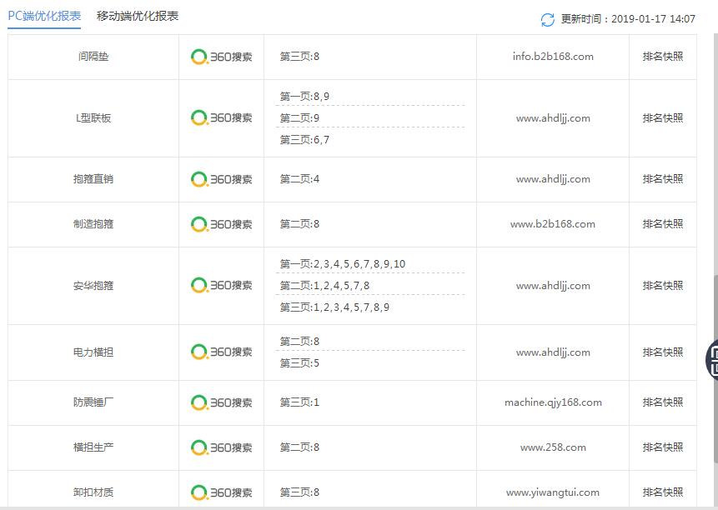Click the info.b2b168.com domain

(x=553, y=57)
